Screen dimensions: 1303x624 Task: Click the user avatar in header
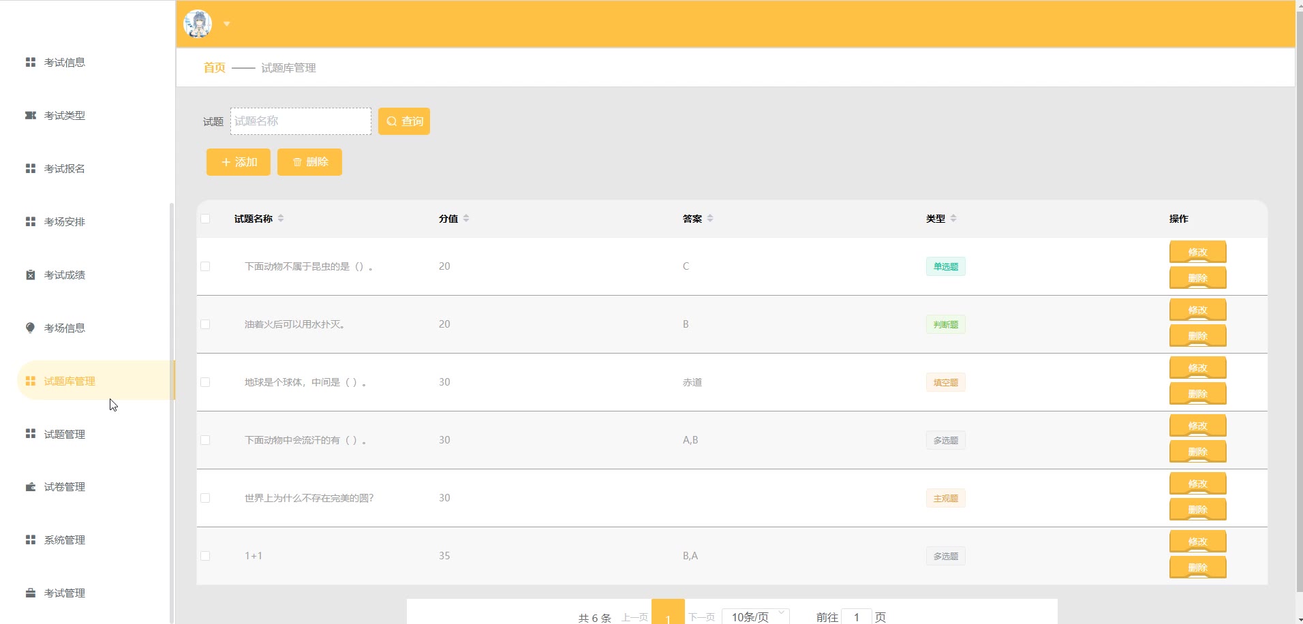tap(198, 24)
